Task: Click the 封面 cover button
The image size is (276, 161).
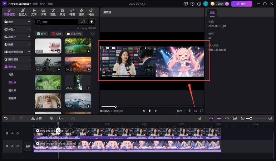Action: (28, 146)
